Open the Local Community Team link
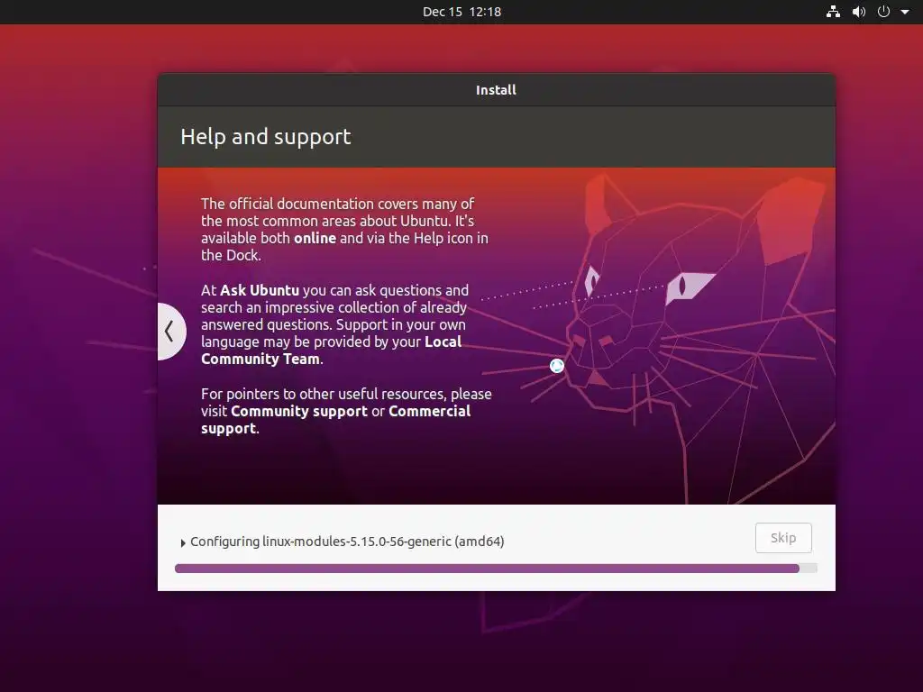 331,351
